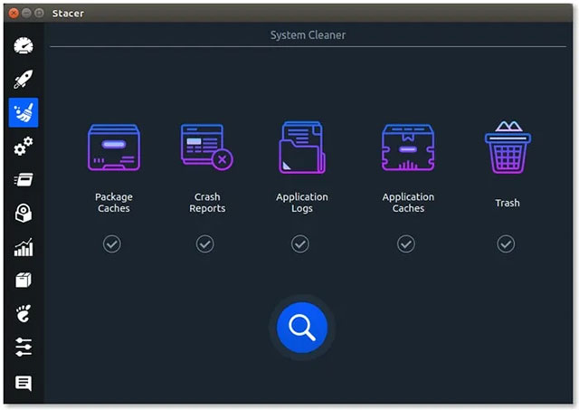Click the Trash basket icon
Viewport: 579px width, 410px height.
508,147
